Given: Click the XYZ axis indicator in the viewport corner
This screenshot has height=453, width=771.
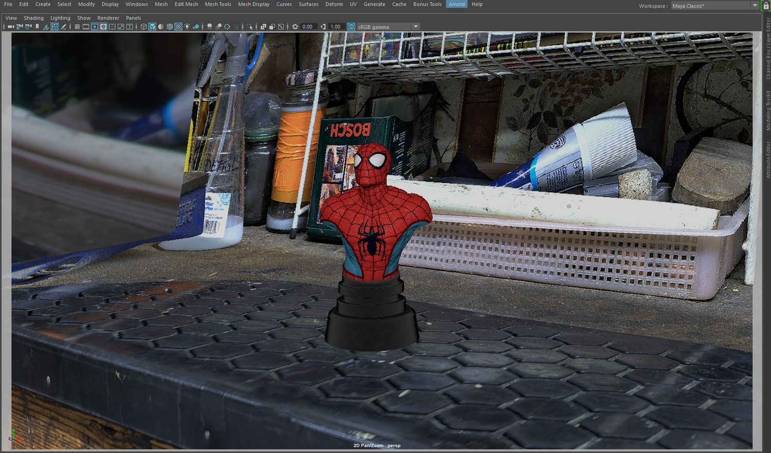Looking at the screenshot, I should 14,437.
